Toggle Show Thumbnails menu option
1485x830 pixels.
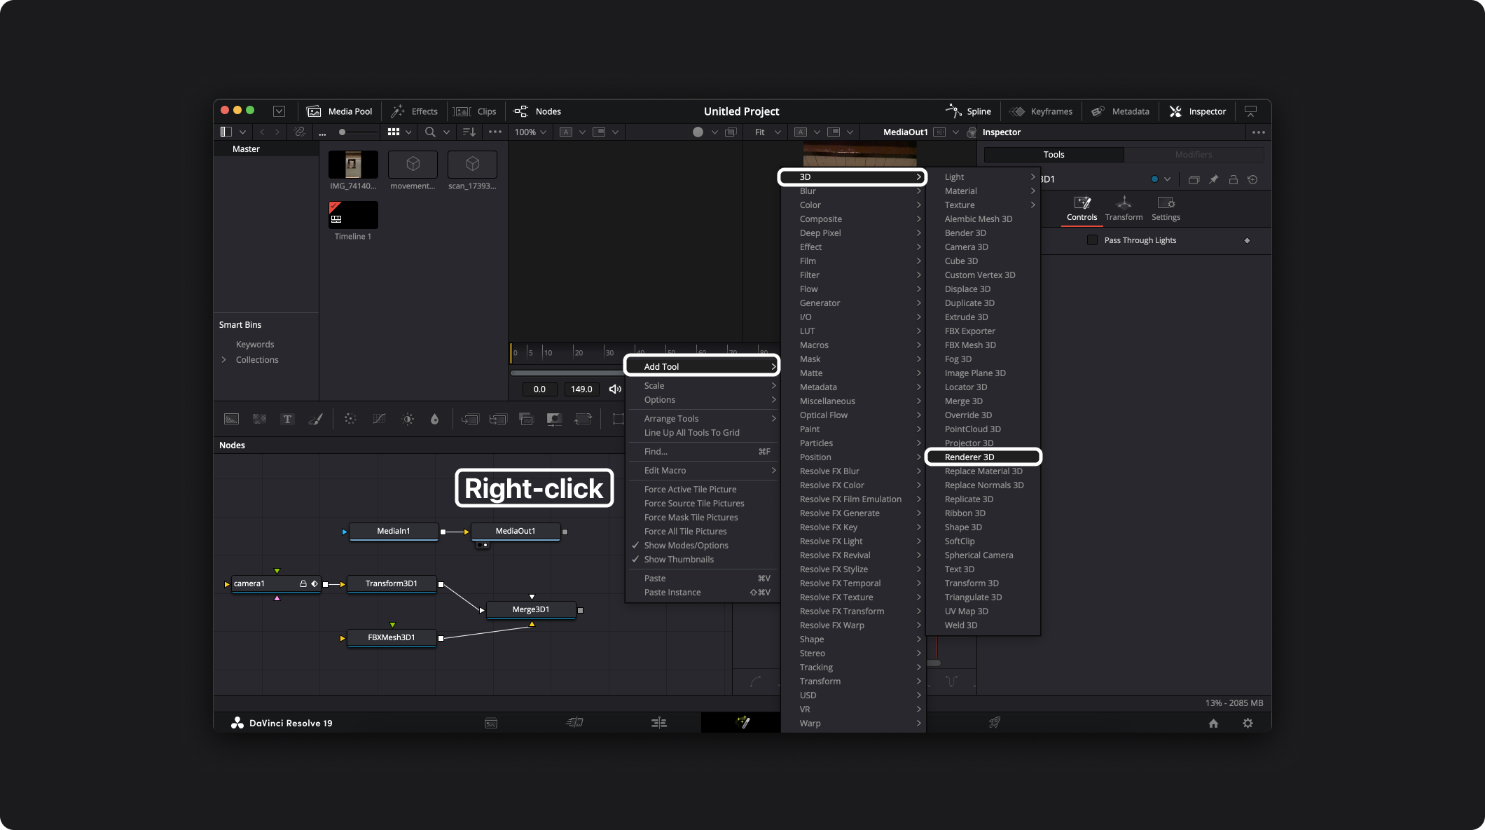[679, 559]
